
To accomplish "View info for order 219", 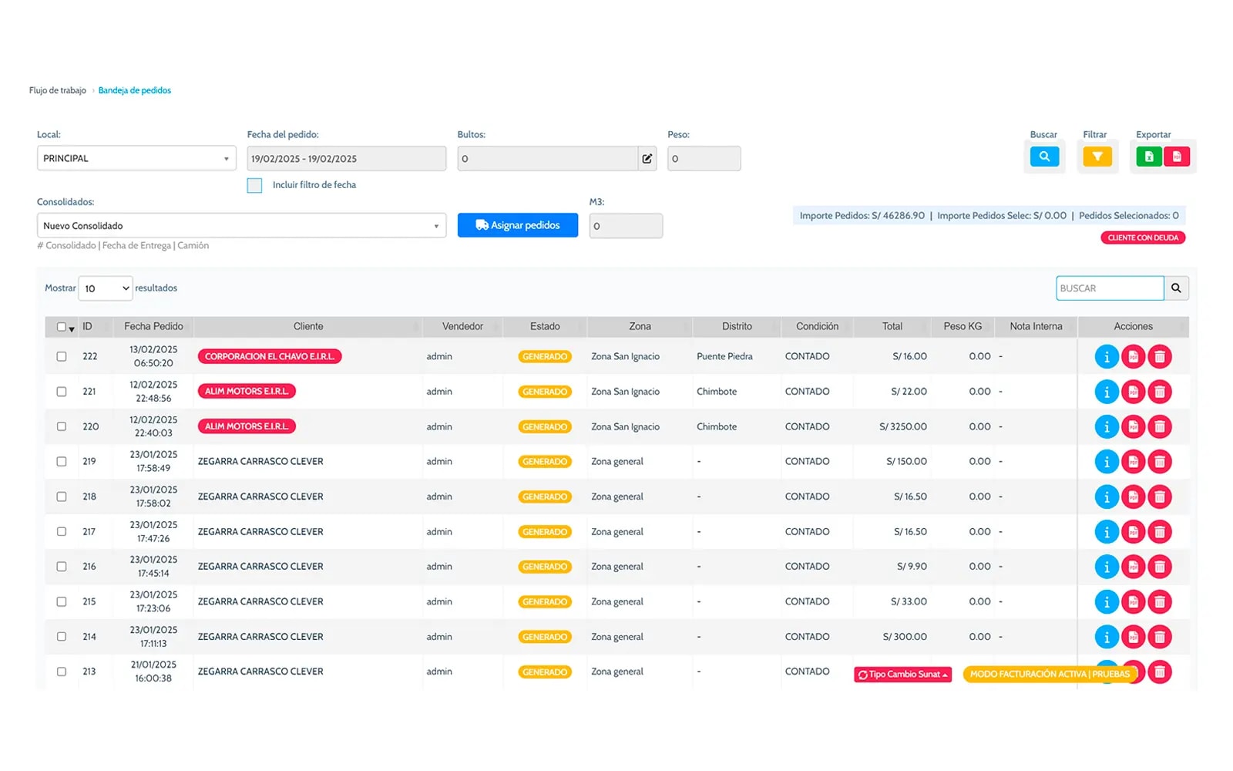I will [1107, 462].
